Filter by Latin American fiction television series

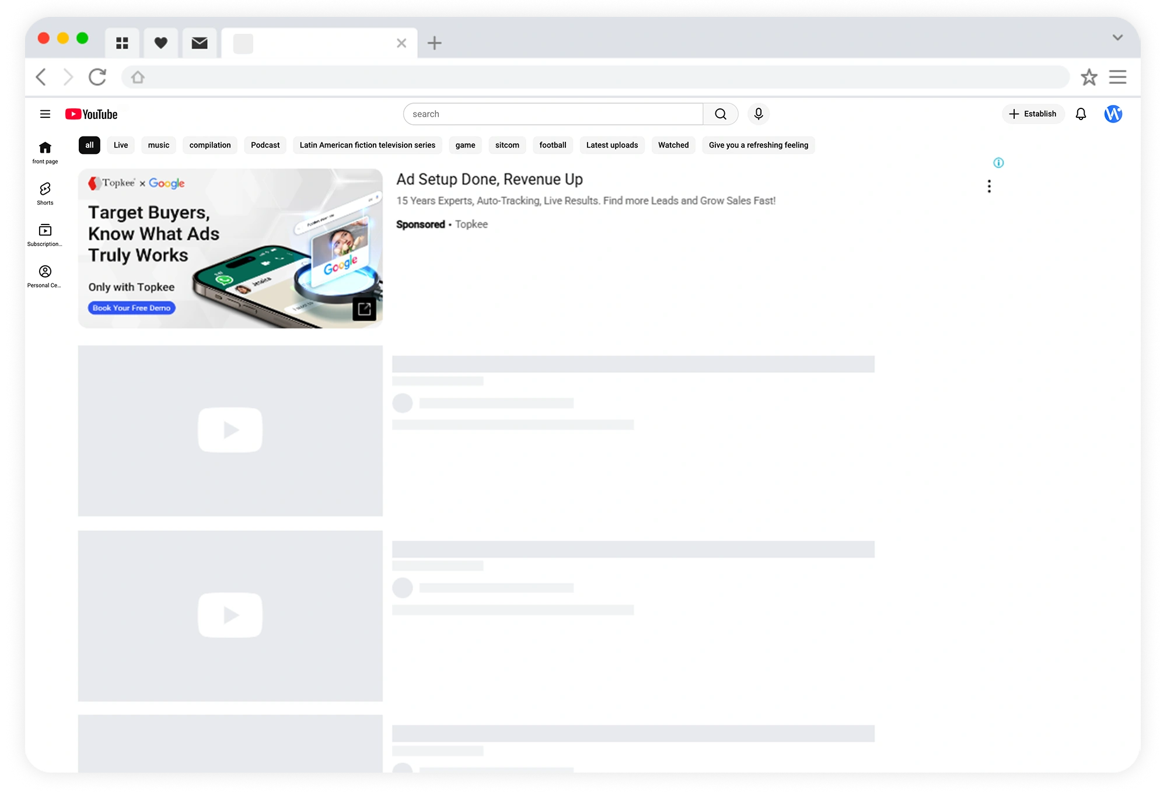[x=367, y=145]
